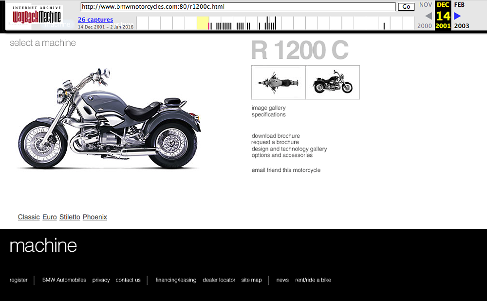This screenshot has width=487, height=301.
Task: Open the image gallery link
Action: [268, 108]
